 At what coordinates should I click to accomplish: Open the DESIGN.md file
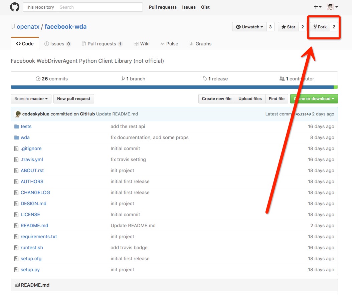tap(33, 204)
